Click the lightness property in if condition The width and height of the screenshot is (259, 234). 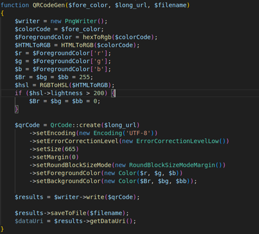coord(67,93)
